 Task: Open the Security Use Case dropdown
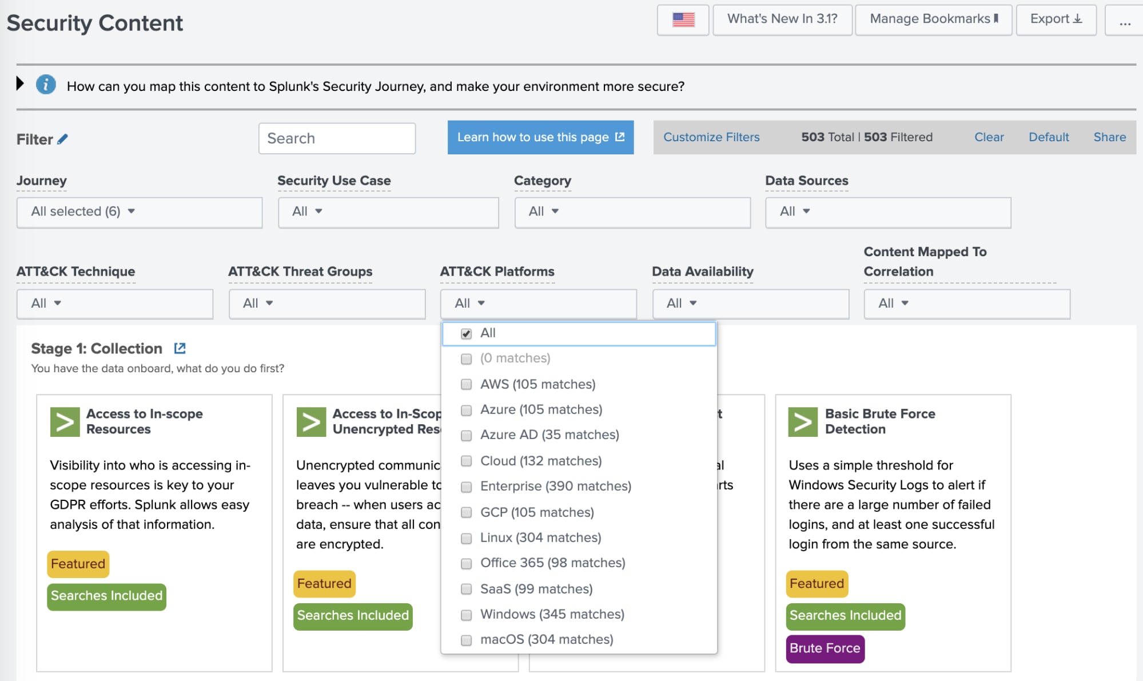point(388,212)
